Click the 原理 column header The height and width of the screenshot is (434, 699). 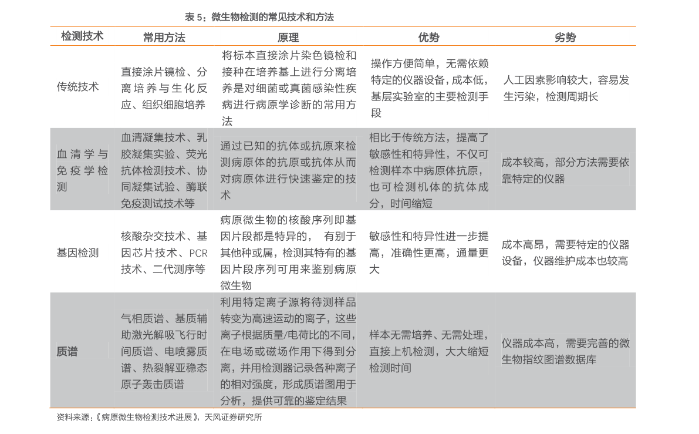[288, 38]
